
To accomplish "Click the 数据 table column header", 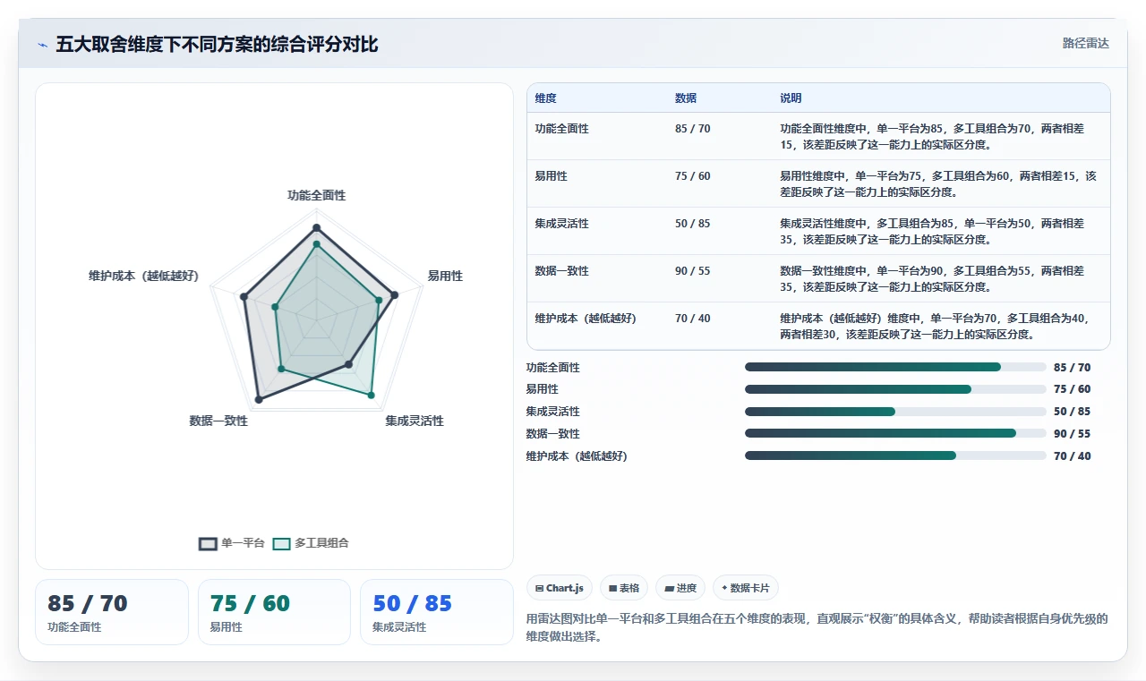I will (686, 98).
